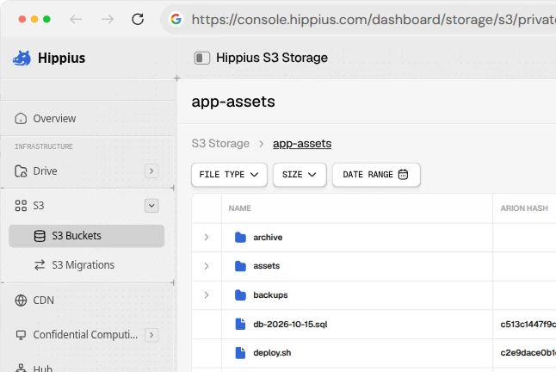Click the hash for deploy.sh
The height and width of the screenshot is (372, 556).
528,353
